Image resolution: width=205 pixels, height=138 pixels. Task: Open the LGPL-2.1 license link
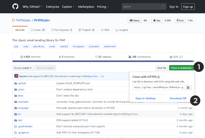(176, 57)
